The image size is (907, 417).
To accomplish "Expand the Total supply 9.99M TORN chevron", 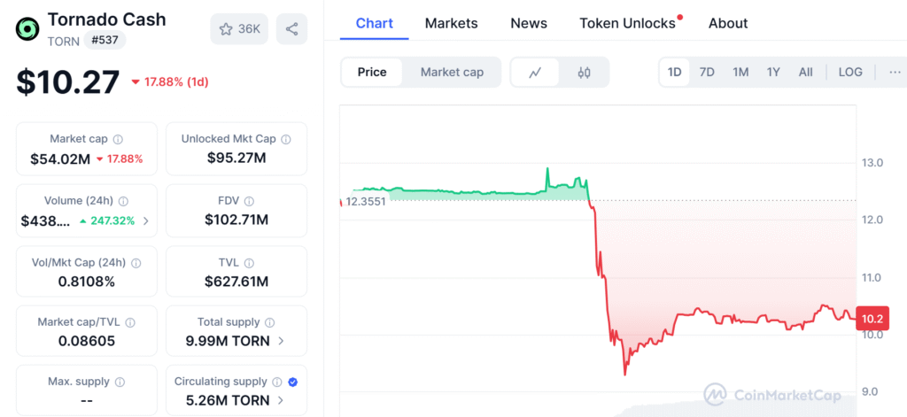I will pos(282,341).
